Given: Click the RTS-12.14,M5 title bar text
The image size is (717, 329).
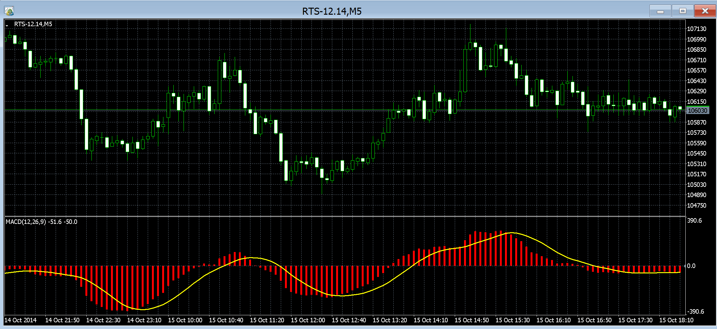Looking at the screenshot, I should pos(332,11).
